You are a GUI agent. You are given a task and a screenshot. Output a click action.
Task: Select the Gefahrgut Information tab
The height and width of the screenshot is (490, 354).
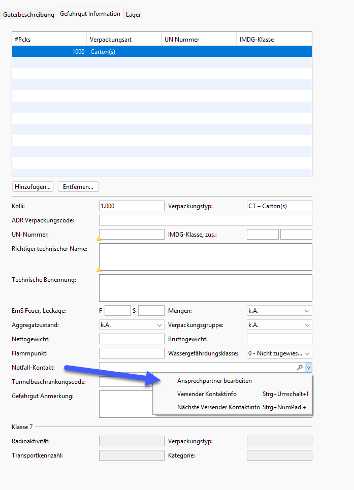(90, 14)
